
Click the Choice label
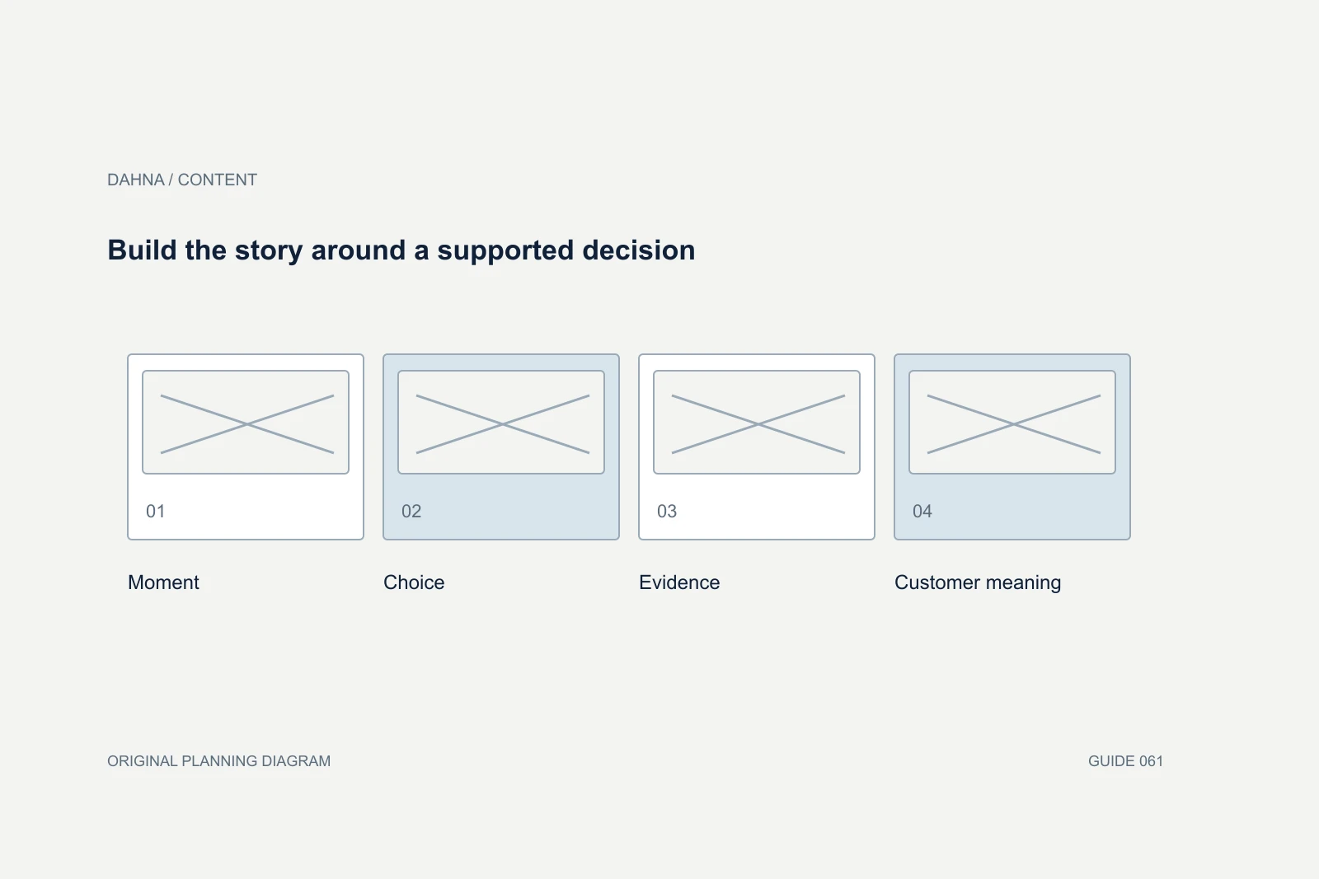(414, 582)
